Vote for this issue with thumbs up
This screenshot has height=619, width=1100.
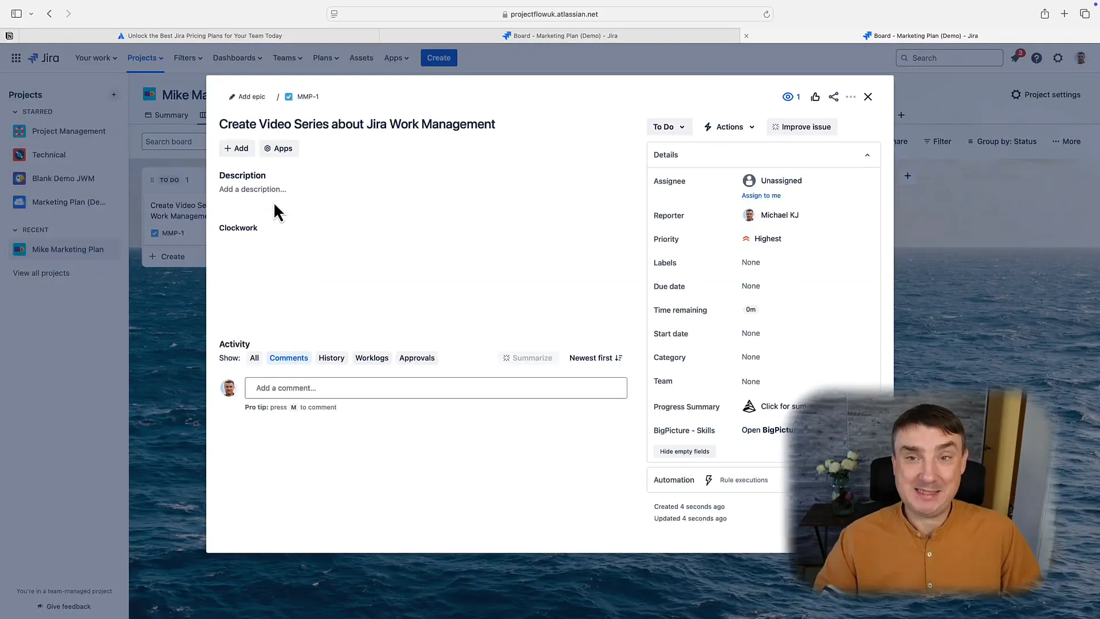point(815,97)
